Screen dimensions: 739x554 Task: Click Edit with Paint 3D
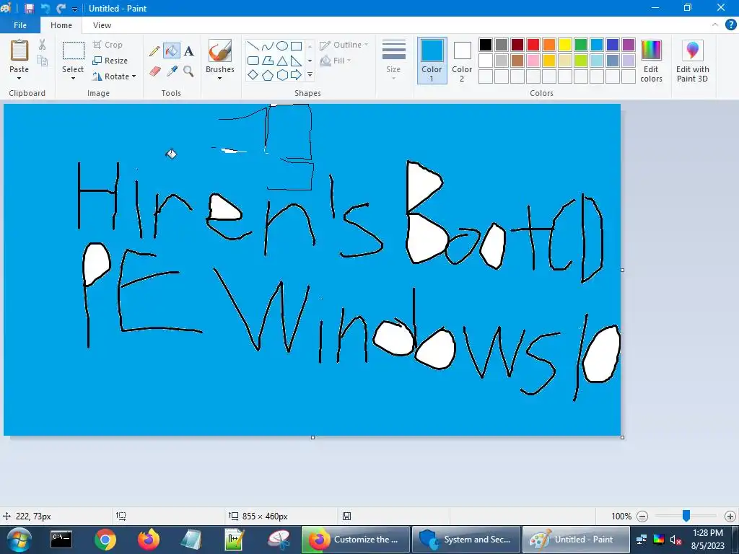(x=692, y=61)
